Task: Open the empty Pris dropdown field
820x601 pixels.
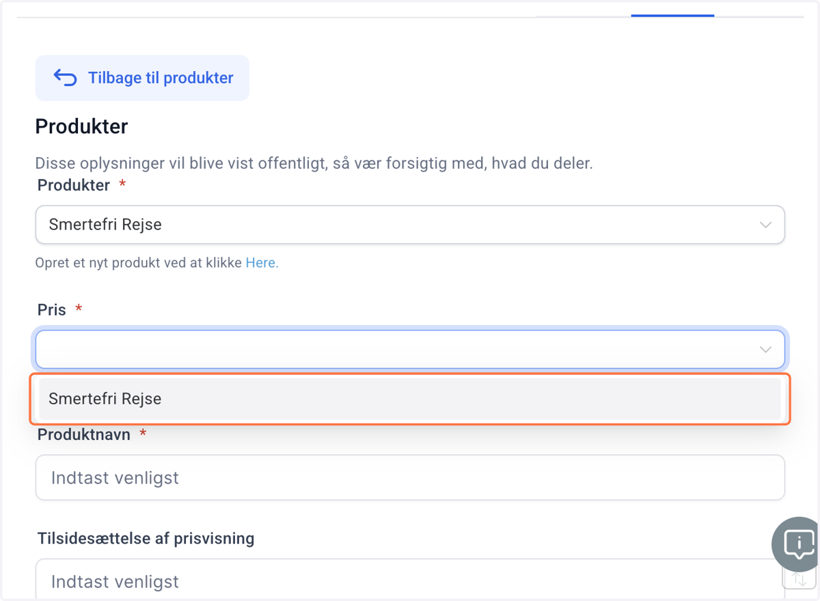Action: 410,350
